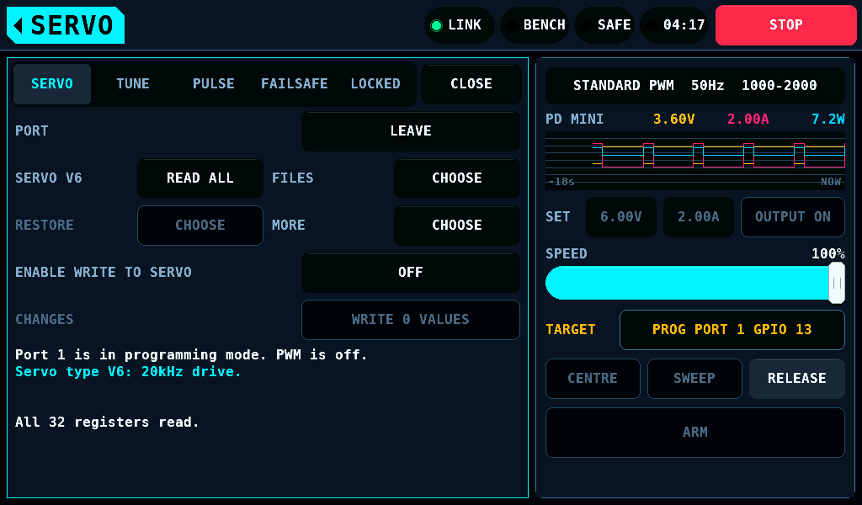Open the PULSE tab
This screenshot has height=505, width=862.
[213, 84]
